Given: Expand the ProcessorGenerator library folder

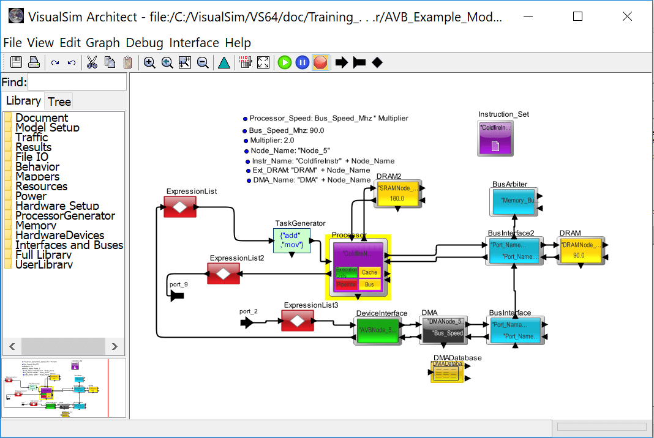Looking at the screenshot, I should point(65,216).
